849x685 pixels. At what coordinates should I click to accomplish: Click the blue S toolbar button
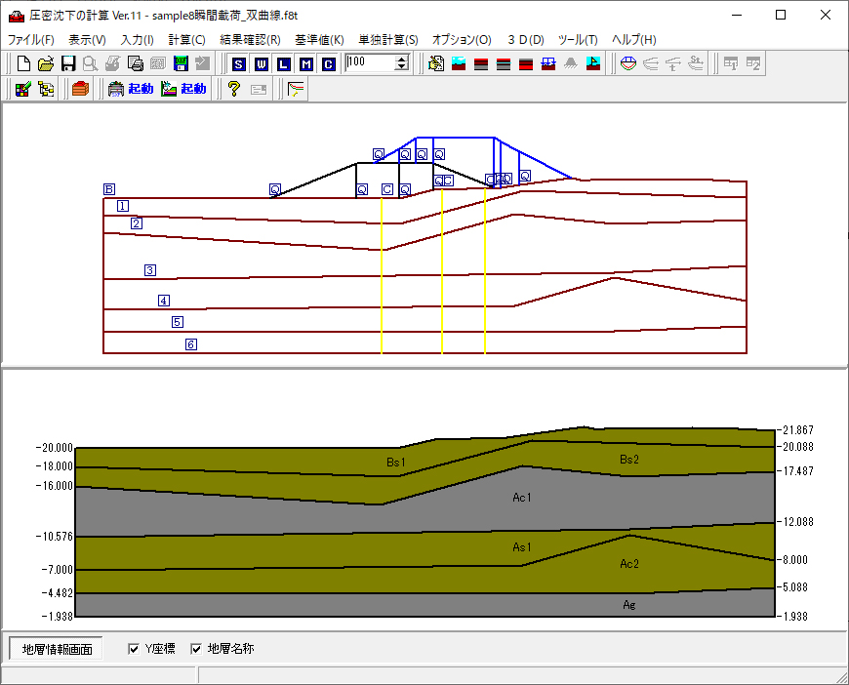click(x=239, y=63)
